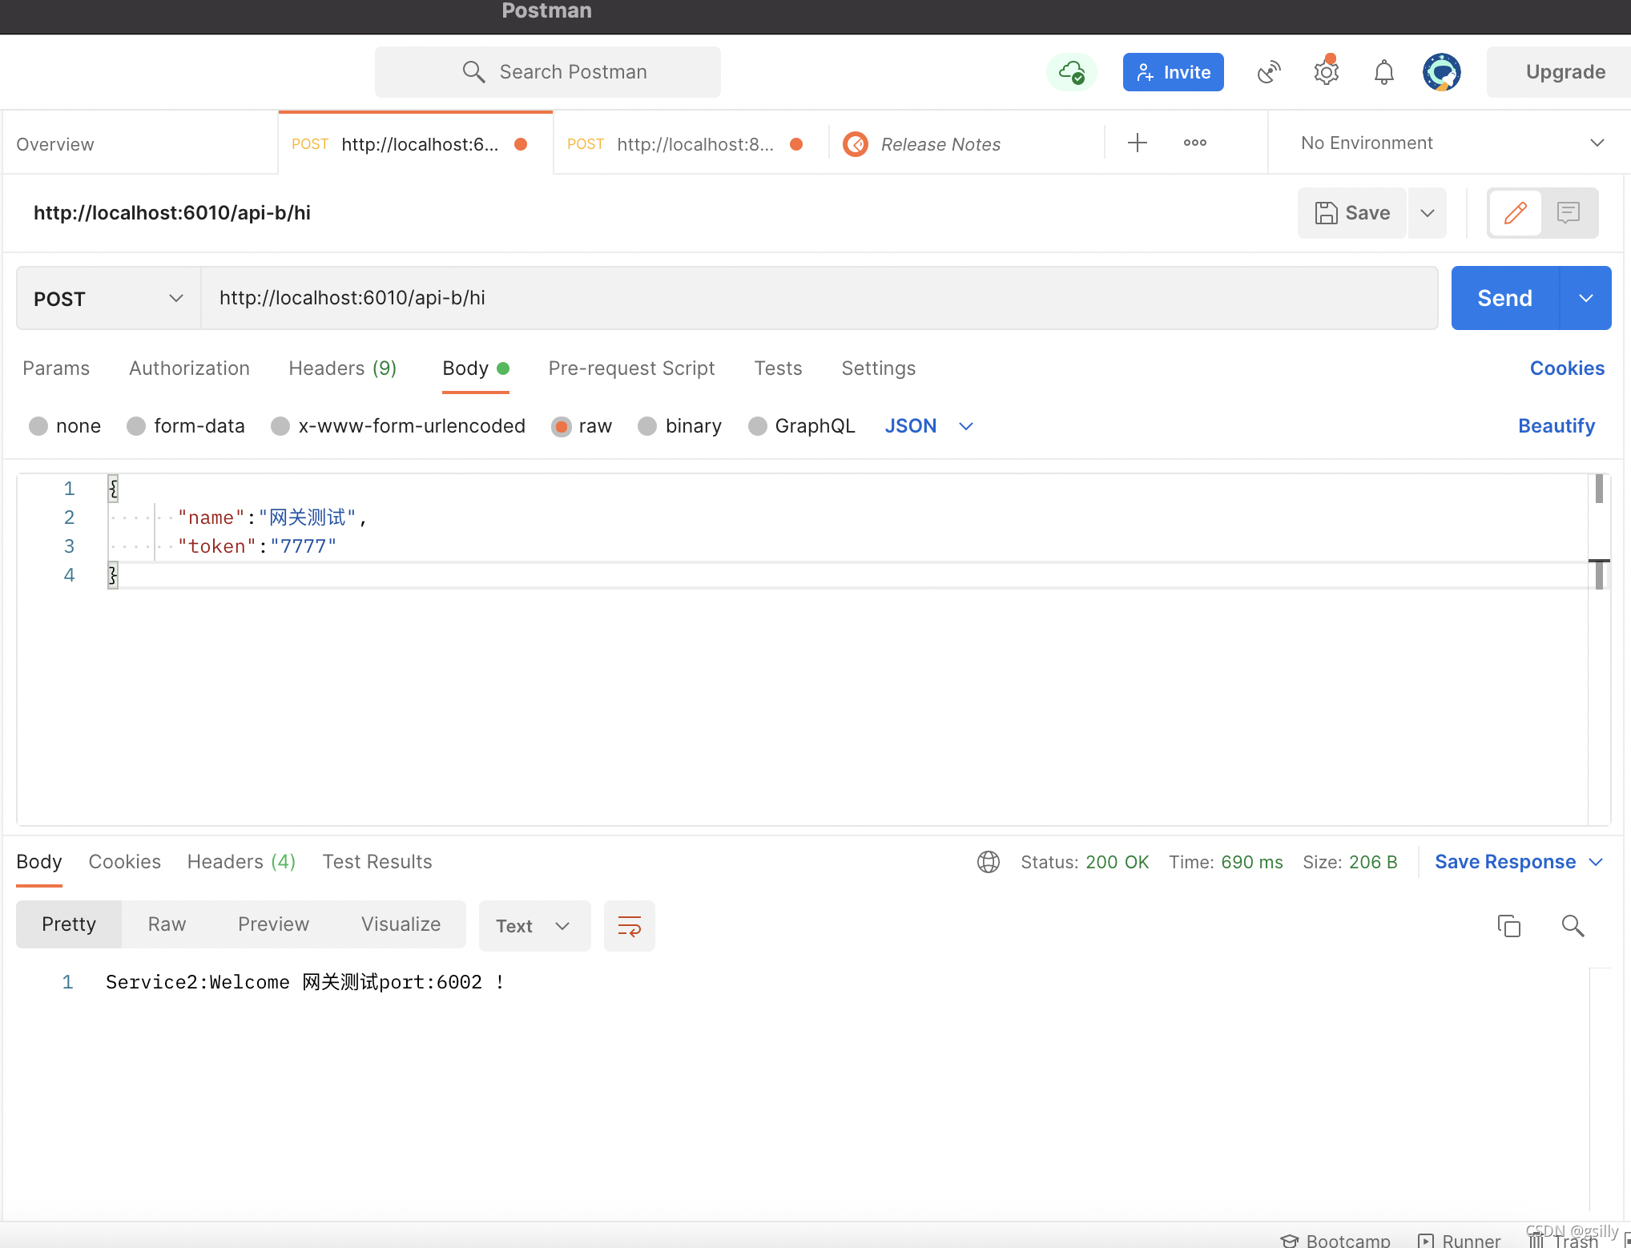
Task: Open the comments icon next to Save
Action: (1568, 213)
